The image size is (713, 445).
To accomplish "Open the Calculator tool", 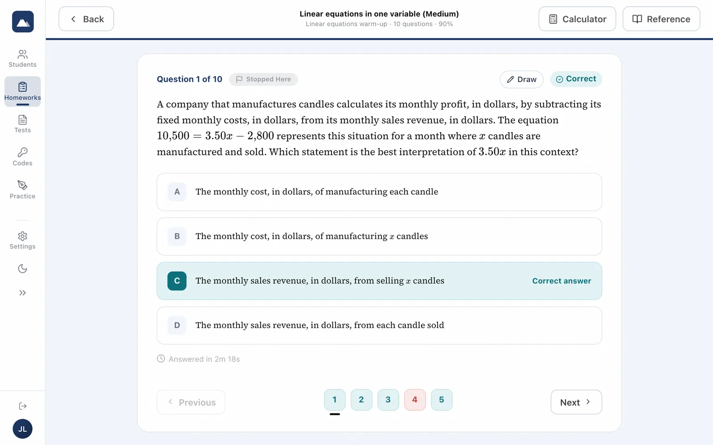I will click(577, 19).
